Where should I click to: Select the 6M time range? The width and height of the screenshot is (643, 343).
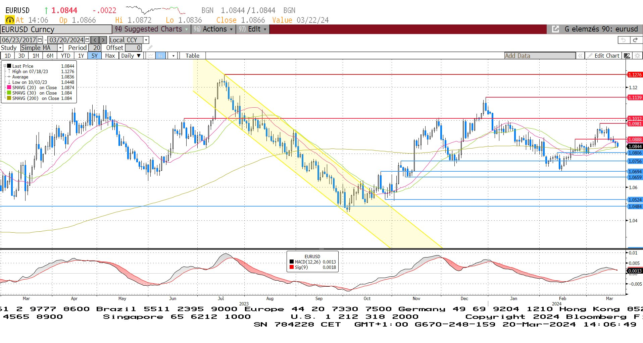point(50,56)
